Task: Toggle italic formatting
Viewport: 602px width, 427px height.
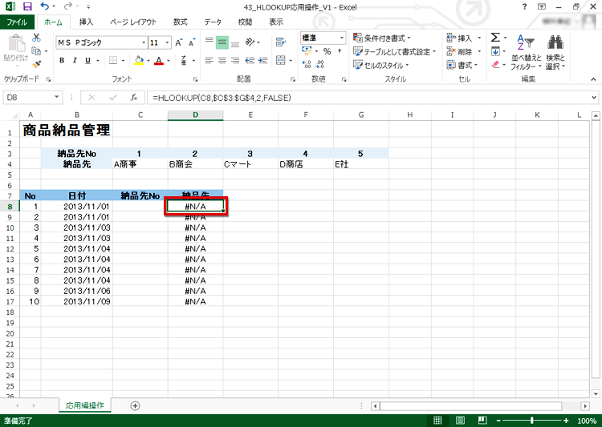Action: 75,60
